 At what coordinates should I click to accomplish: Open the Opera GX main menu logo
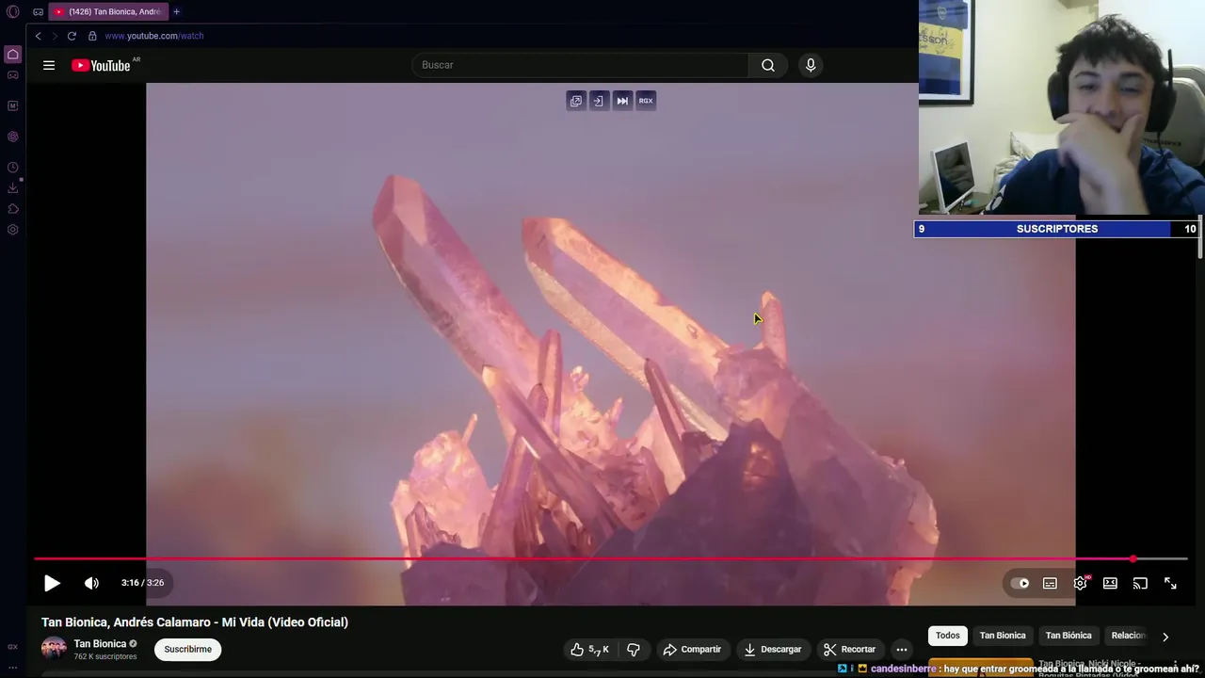(12, 11)
